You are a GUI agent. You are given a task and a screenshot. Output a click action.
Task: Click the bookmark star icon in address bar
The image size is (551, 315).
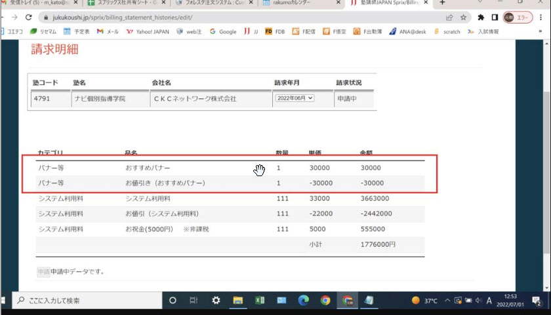464,18
